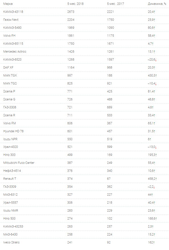Select the Volvo FH model name
Image resolution: width=169 pixels, height=250 pixels.
pos(9,36)
